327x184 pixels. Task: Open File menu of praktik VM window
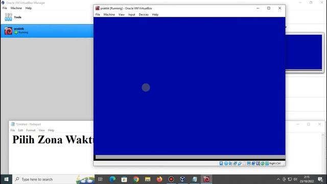click(x=98, y=15)
